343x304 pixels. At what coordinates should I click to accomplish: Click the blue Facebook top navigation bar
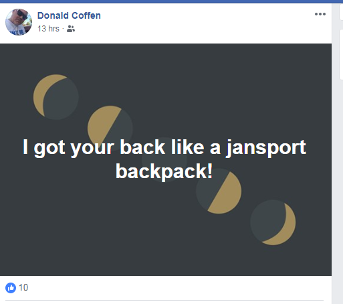click(x=171, y=1)
